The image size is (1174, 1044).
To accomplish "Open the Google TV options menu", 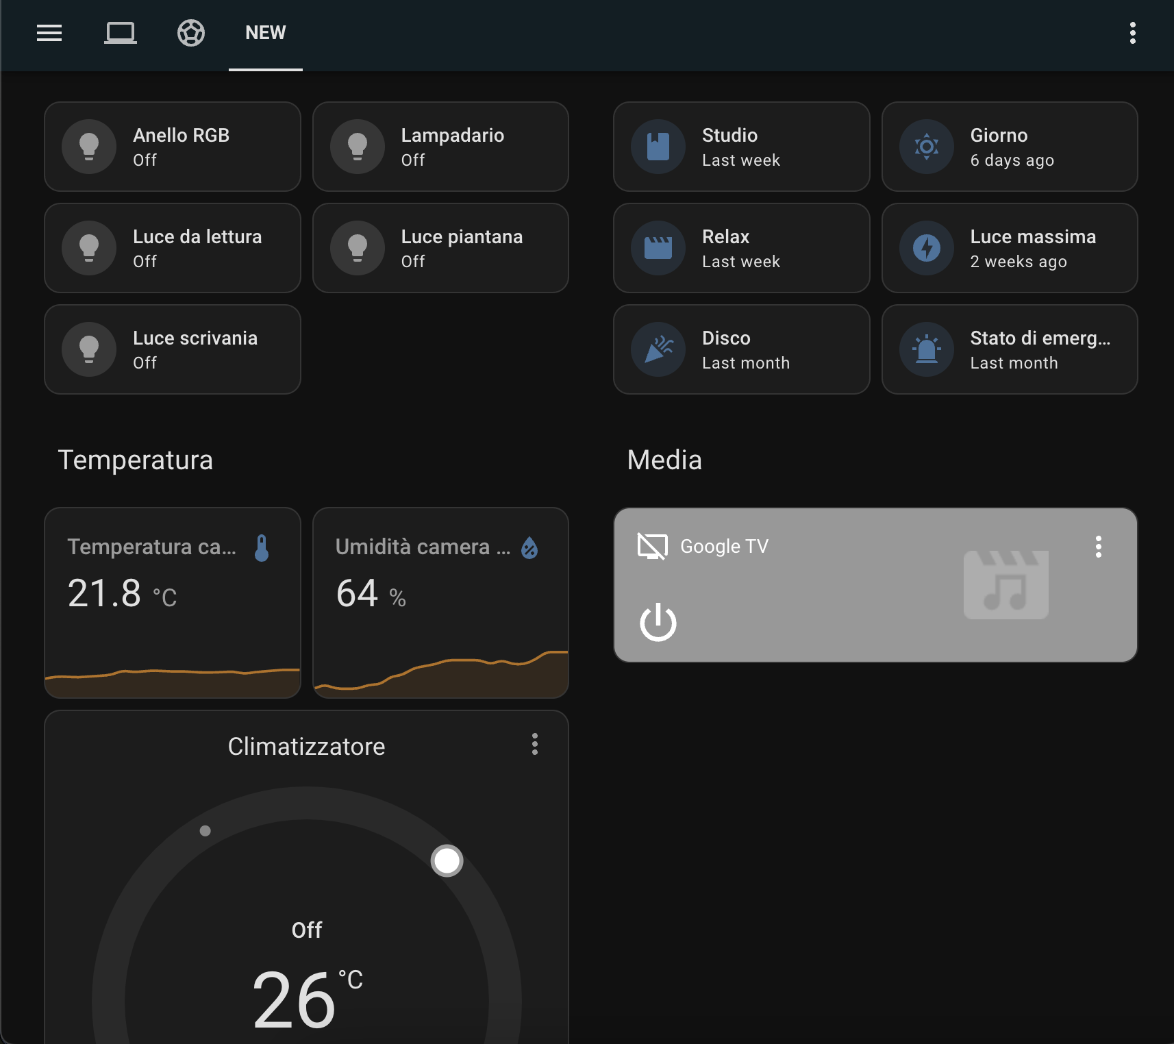I will (x=1098, y=546).
